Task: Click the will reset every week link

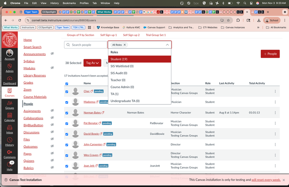Action: click(x=266, y=180)
